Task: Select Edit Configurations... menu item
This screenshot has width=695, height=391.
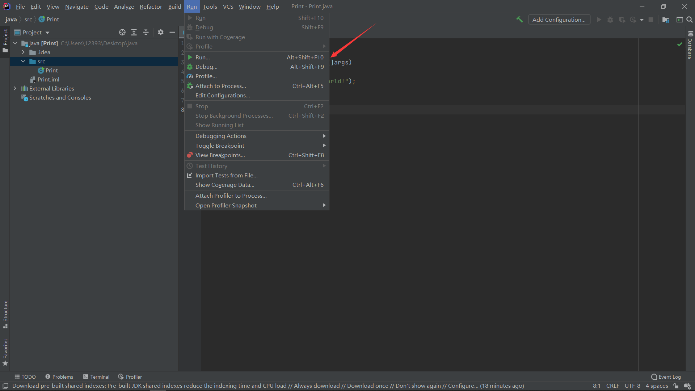Action: 222,95
